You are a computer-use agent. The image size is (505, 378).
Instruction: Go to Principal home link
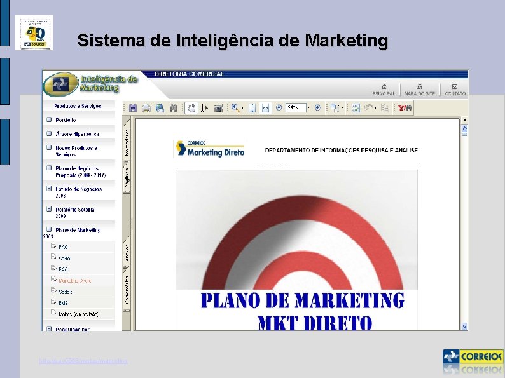(x=384, y=93)
